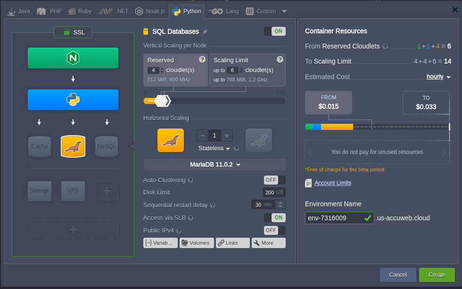Add a Cache node

40,146
